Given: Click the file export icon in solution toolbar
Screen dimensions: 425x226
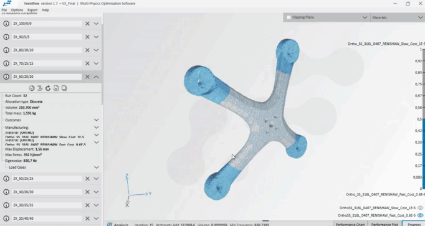Looking at the screenshot, I should click(x=56, y=88).
